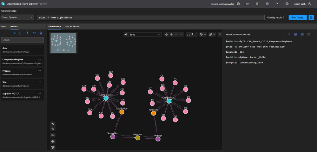The height and width of the screenshot is (152, 317).
Task: Click the Azure Digital Twins logo icon
Action: pyautogui.click(x=3, y=4)
